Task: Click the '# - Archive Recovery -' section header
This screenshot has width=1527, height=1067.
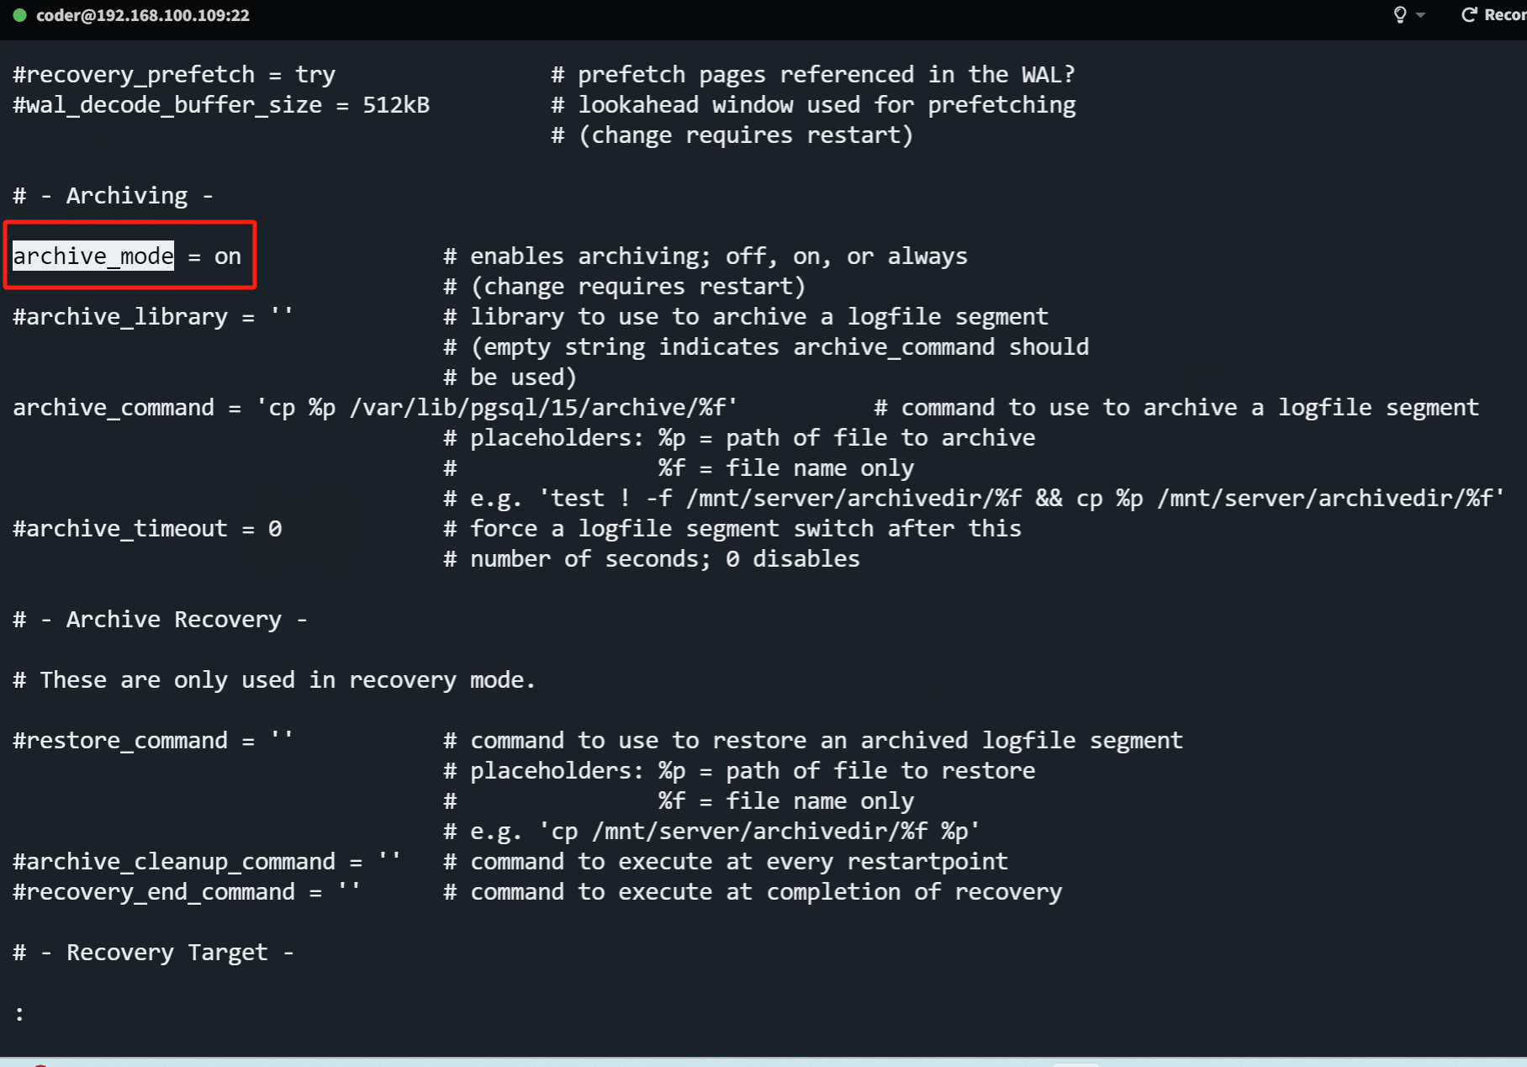Action: pos(161,620)
